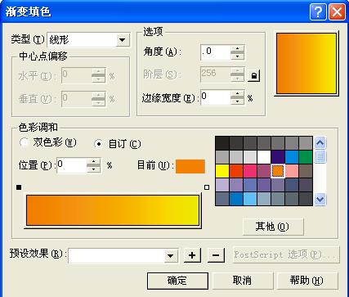Click the help question mark in title bar

pyautogui.click(x=318, y=12)
